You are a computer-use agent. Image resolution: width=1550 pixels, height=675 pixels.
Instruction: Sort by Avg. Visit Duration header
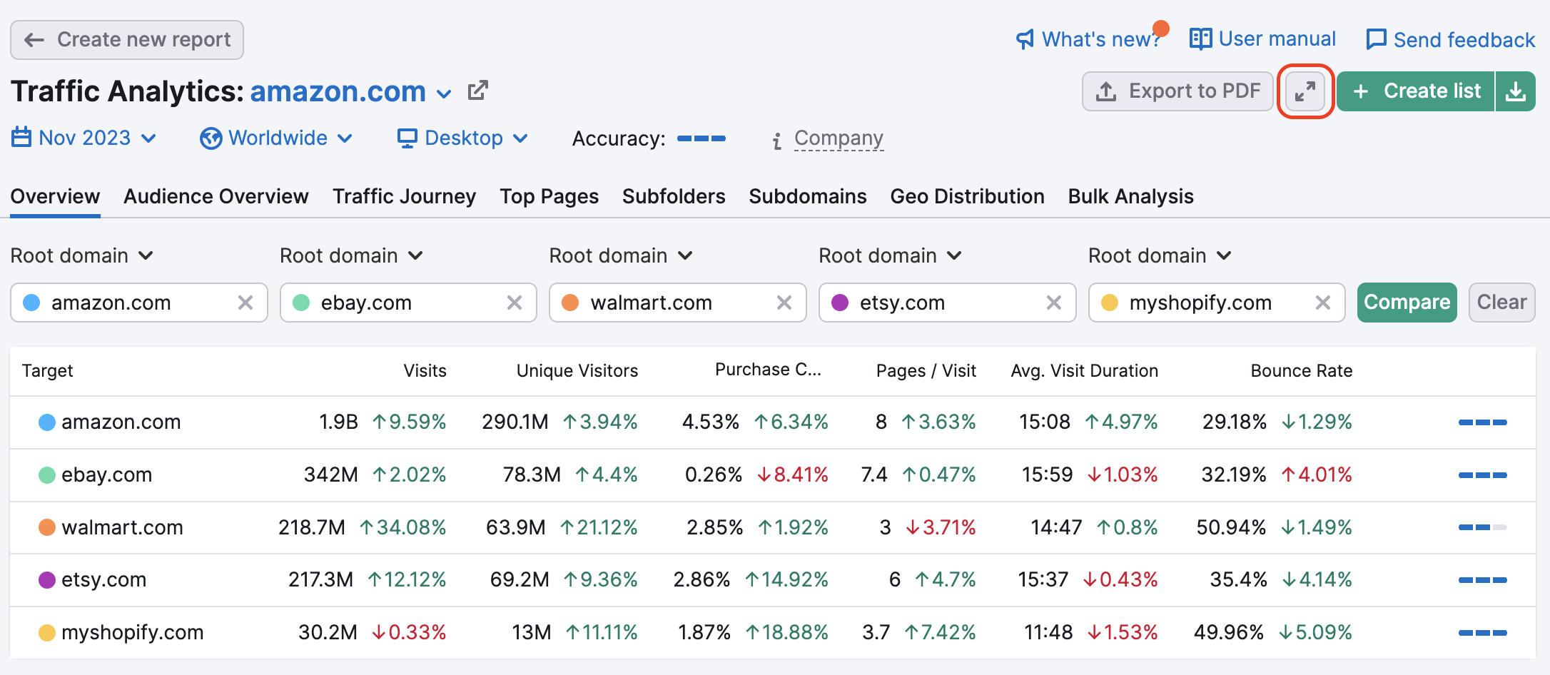[1084, 370]
